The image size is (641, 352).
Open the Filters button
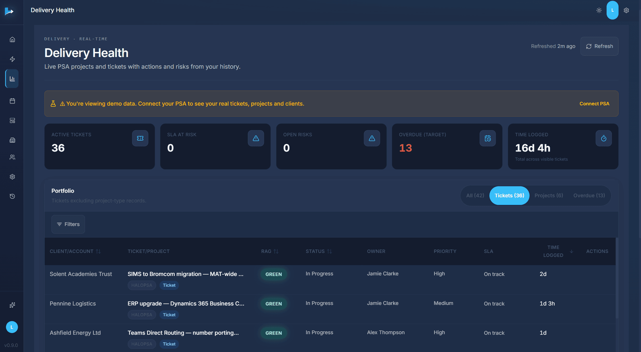tap(68, 224)
